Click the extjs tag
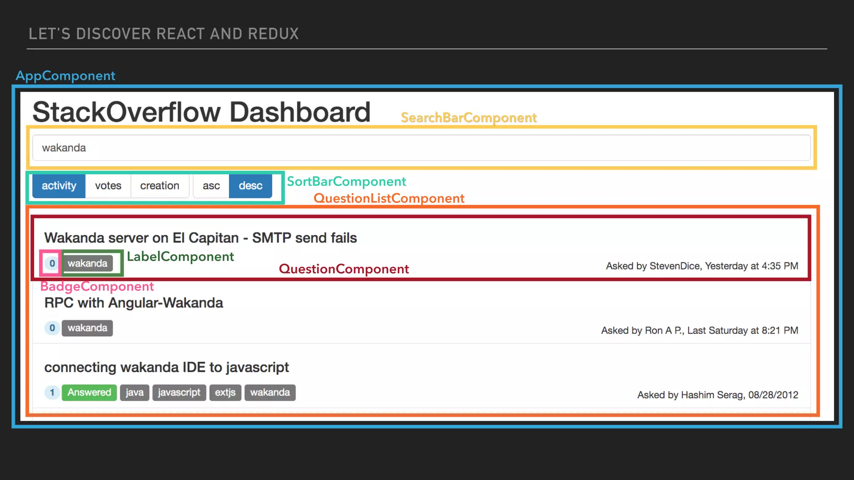854x480 pixels. tap(225, 392)
